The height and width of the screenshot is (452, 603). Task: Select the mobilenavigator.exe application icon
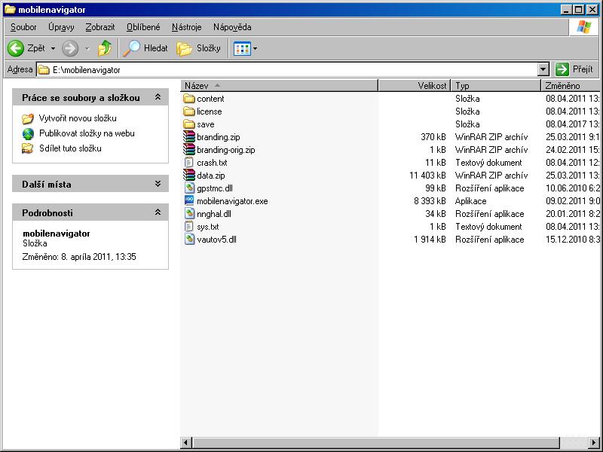(x=189, y=200)
